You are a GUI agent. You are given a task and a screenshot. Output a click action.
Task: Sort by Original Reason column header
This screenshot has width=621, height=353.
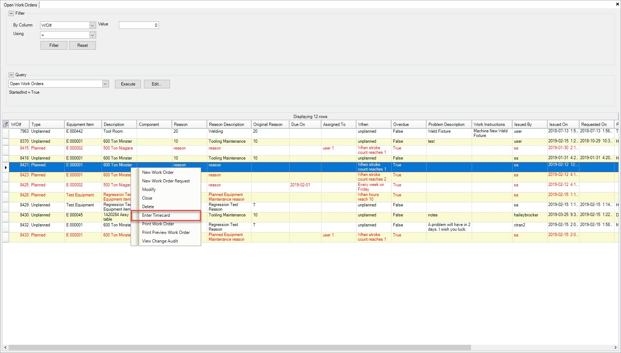(x=270, y=124)
